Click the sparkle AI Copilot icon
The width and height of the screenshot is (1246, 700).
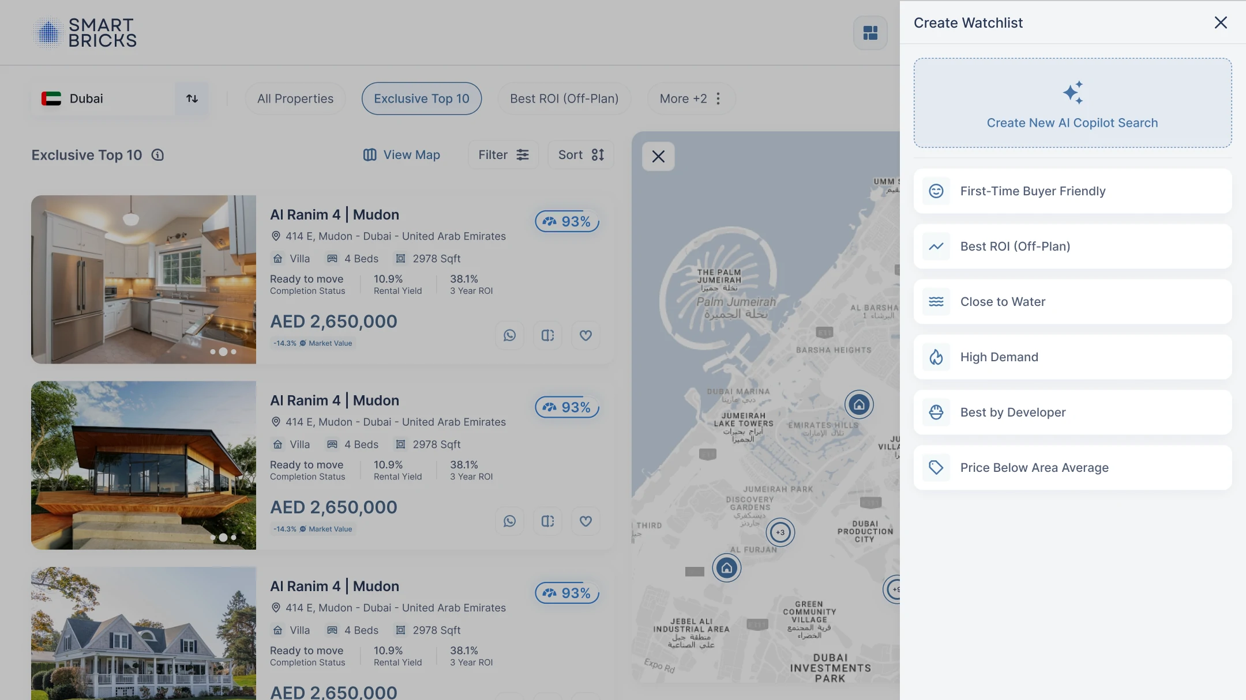pyautogui.click(x=1073, y=92)
